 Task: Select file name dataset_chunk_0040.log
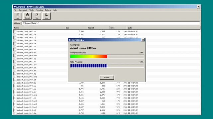(x=27, y=86)
